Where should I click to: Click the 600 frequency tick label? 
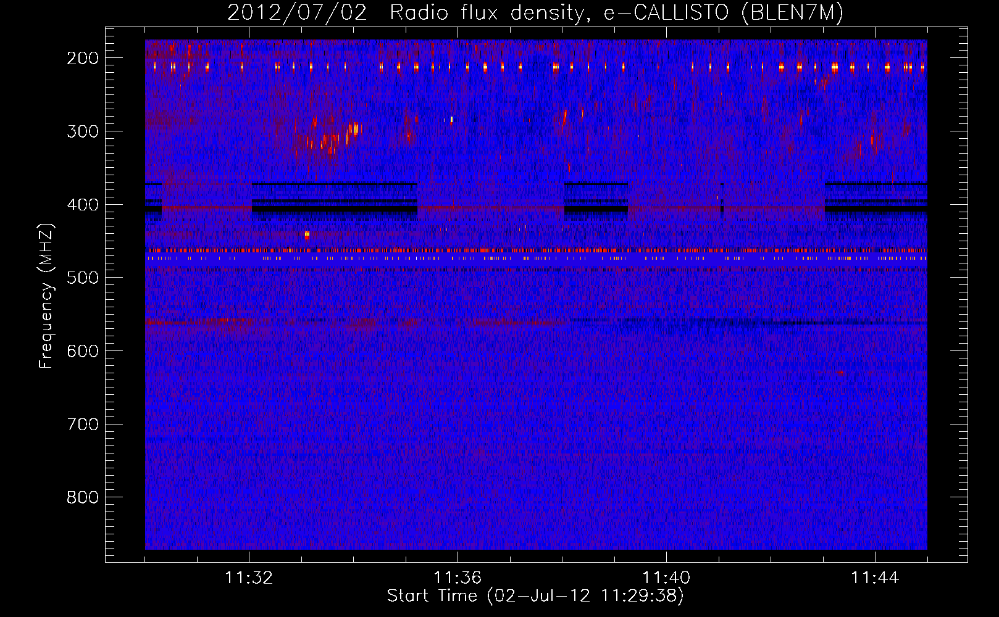tap(83, 351)
